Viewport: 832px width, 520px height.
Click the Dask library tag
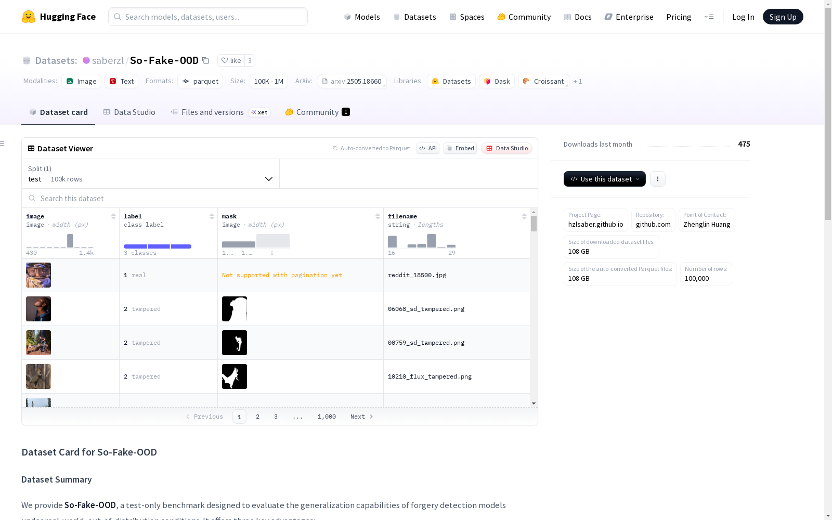(x=497, y=81)
